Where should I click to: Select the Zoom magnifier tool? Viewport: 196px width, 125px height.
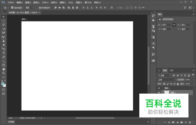(4, 73)
